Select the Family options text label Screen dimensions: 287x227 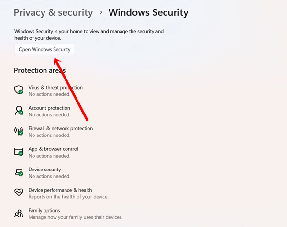coord(44,211)
